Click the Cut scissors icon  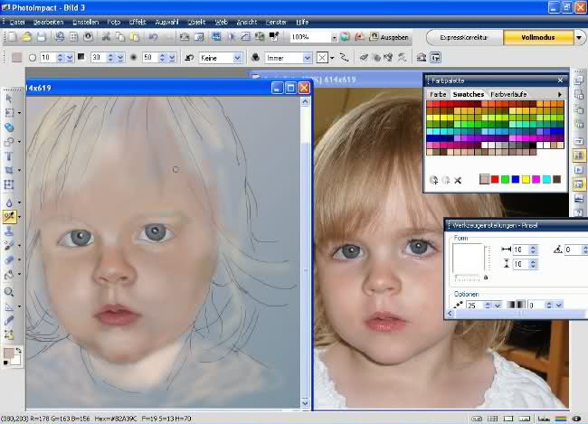point(106,37)
